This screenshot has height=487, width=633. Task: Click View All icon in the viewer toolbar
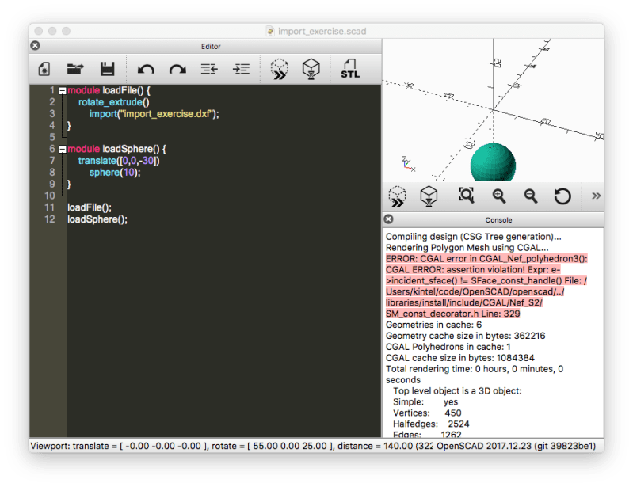point(467,196)
